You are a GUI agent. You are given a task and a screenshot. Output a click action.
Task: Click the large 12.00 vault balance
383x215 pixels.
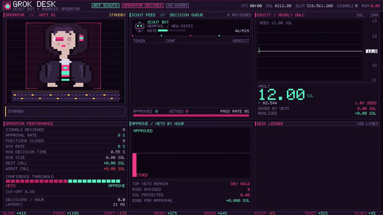[x=282, y=95]
